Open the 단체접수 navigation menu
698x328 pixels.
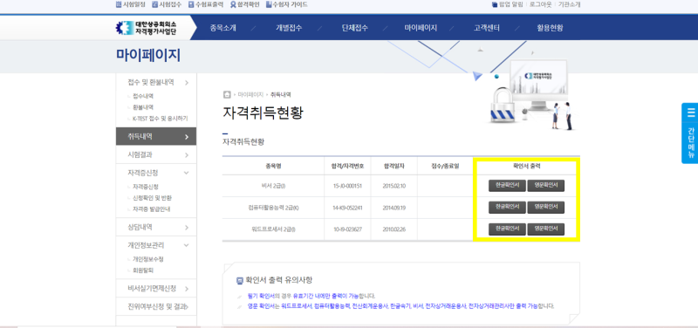pos(355,28)
